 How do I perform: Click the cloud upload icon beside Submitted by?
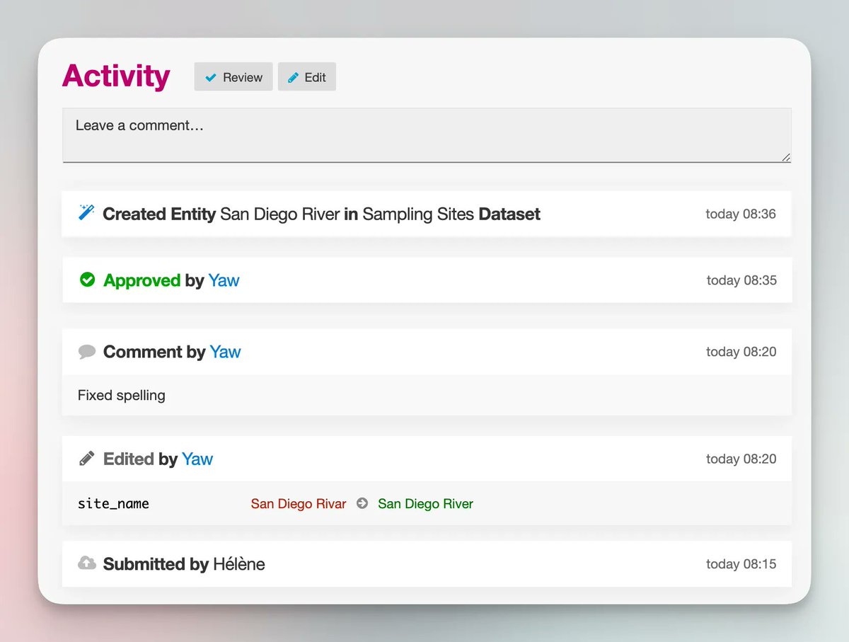pos(86,562)
